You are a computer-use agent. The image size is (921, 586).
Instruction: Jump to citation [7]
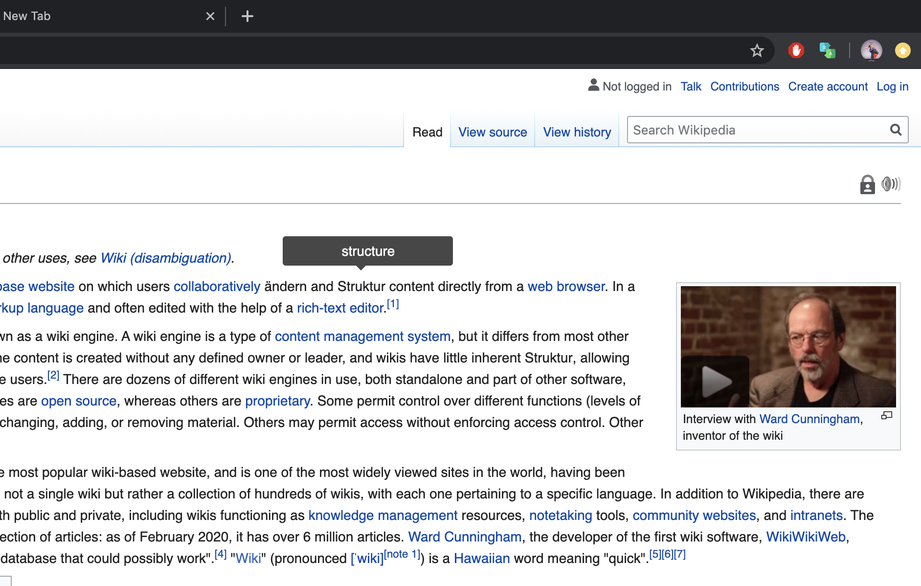pyautogui.click(x=680, y=554)
